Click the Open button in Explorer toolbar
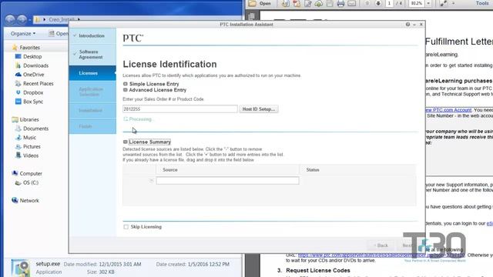Screen dimensions: 493x277 coord(59,34)
